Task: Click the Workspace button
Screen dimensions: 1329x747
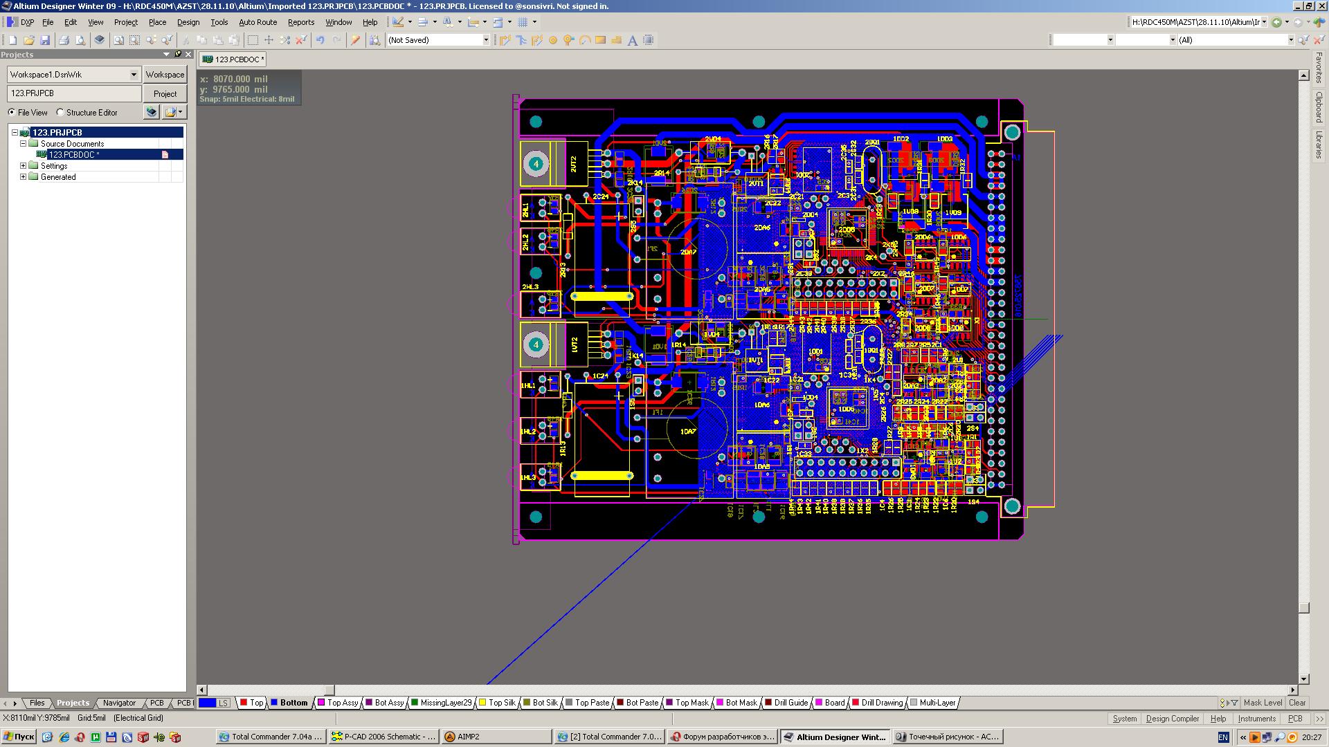Action: 165,74
